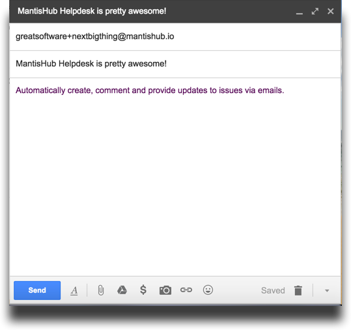This screenshot has height=330, width=351.
Task: Click the compose window title bar text
Action: pos(92,11)
